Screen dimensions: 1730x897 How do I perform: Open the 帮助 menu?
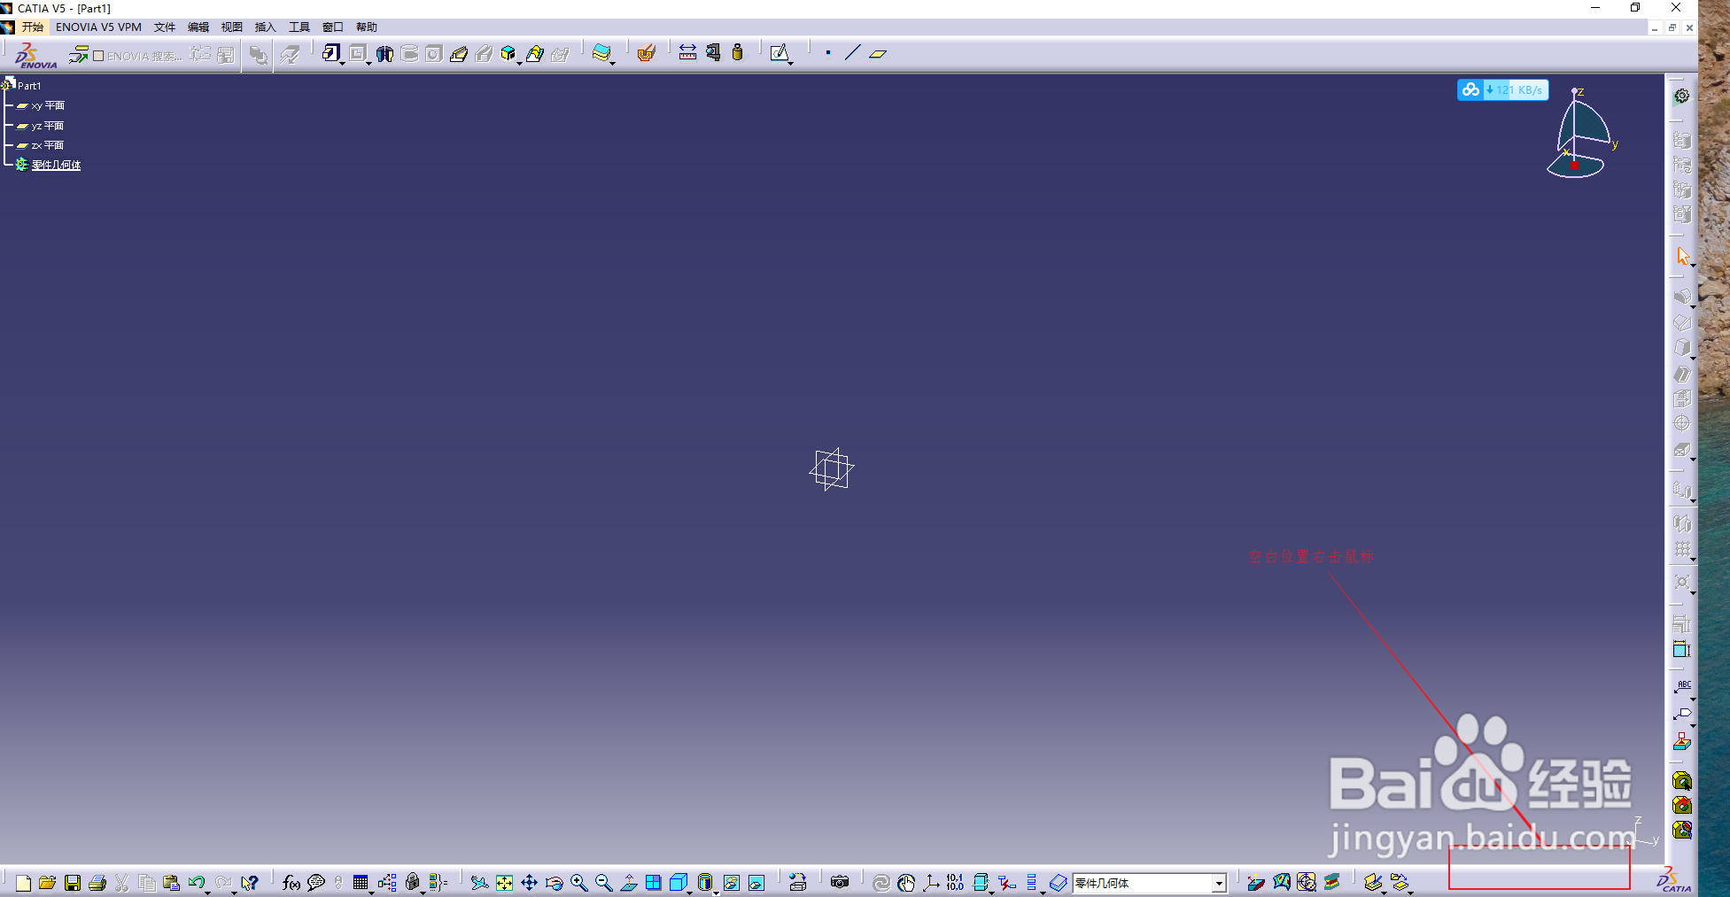click(x=367, y=27)
